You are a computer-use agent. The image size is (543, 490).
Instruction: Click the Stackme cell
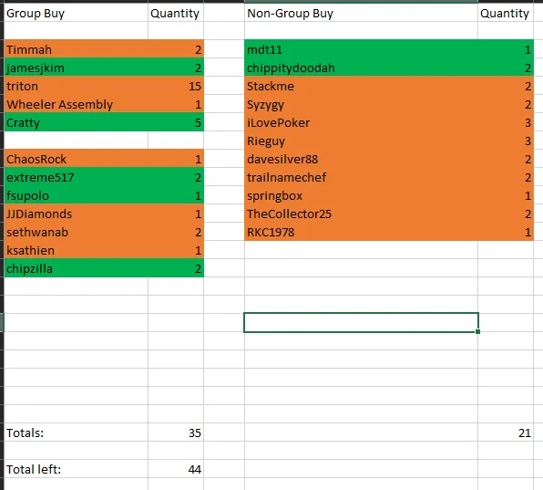click(361, 86)
